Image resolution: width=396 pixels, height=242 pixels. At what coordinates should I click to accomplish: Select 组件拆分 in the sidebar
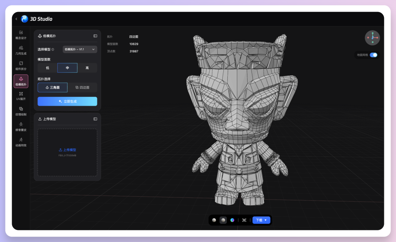(21, 65)
